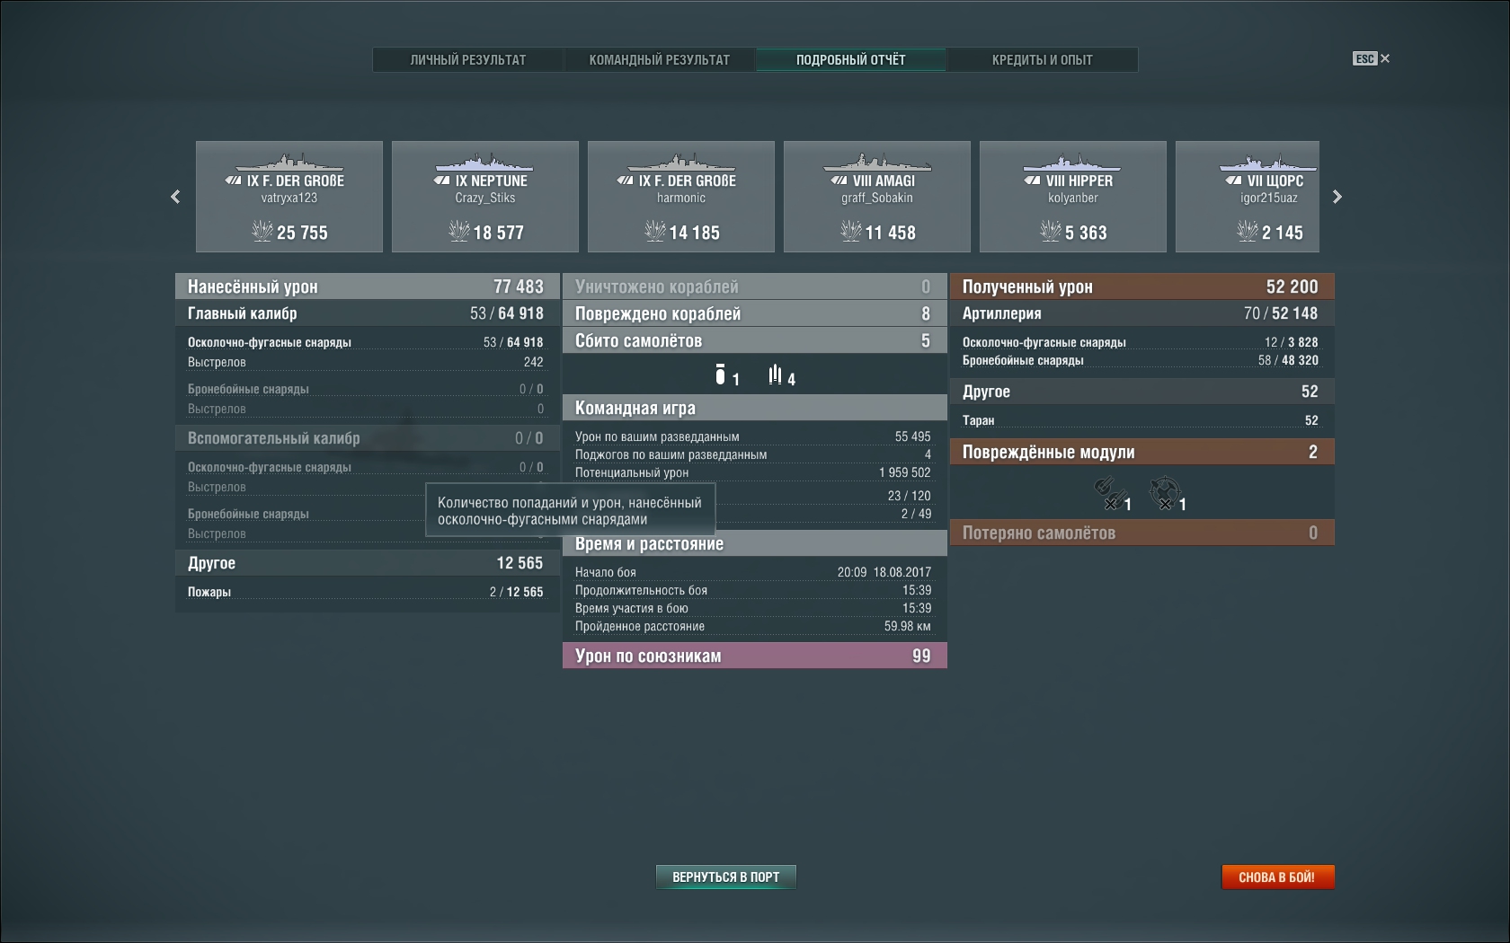1510x943 pixels.
Task: Click the Потеряно самолётов header
Action: 1142,533
